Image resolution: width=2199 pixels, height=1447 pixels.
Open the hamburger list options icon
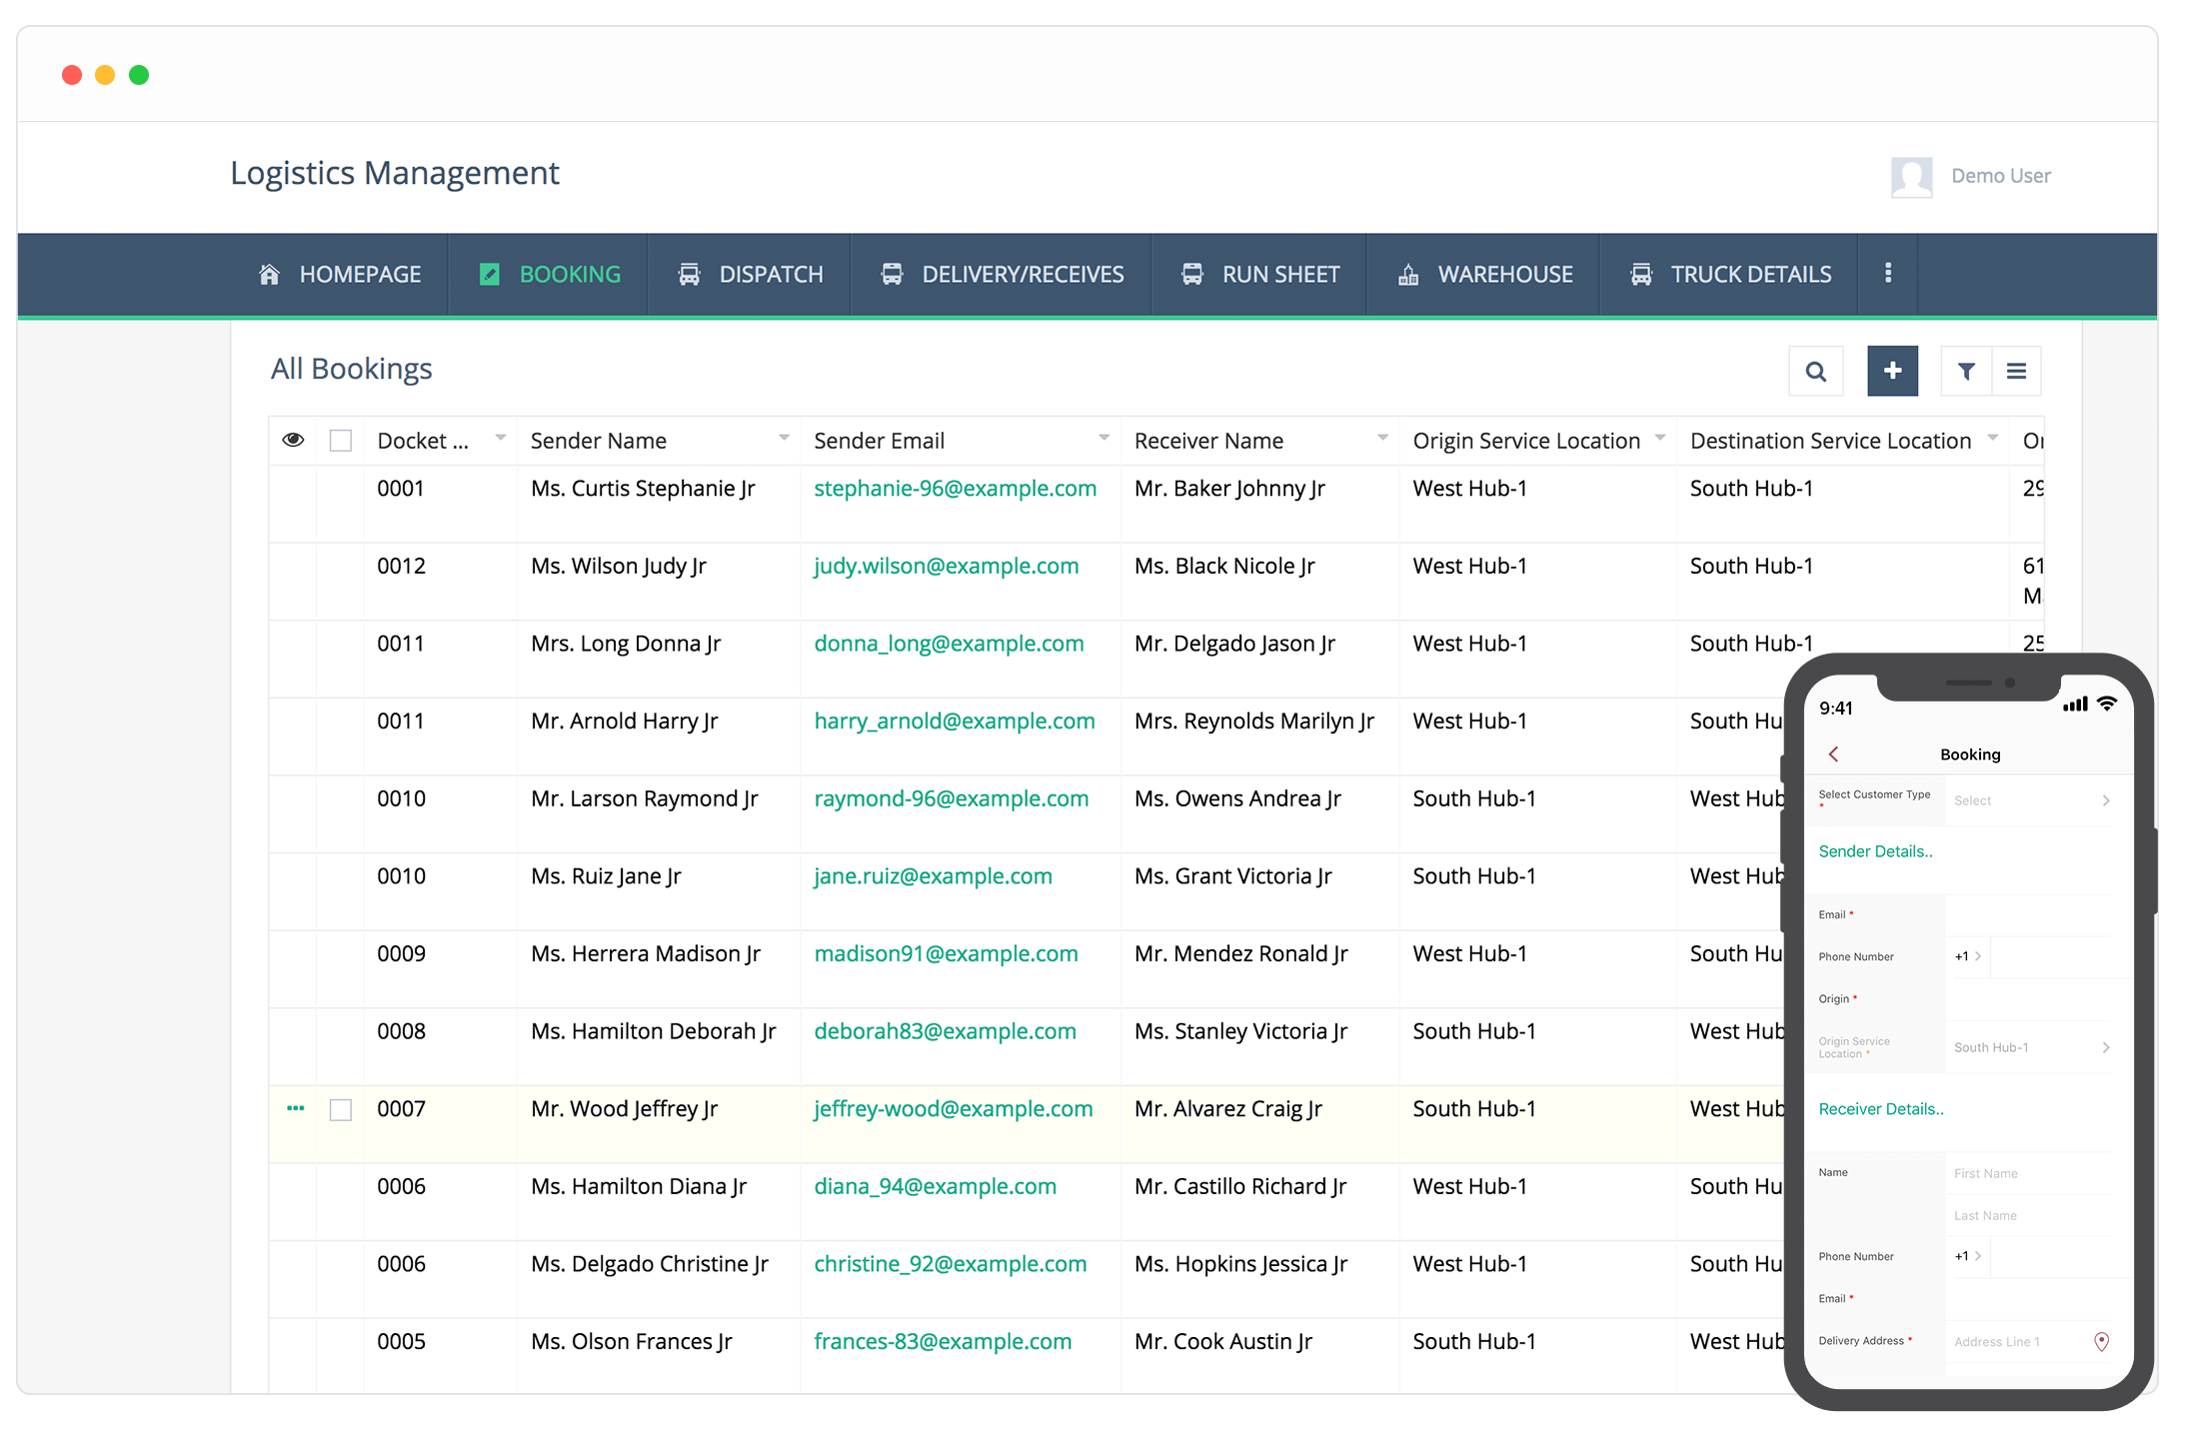tap(2016, 372)
